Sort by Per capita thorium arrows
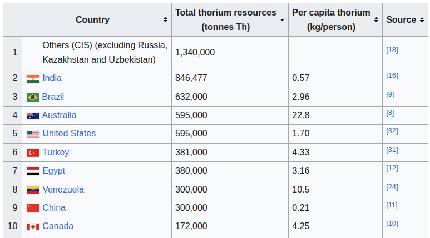Viewport: 430px width, 238px height. (x=376, y=20)
